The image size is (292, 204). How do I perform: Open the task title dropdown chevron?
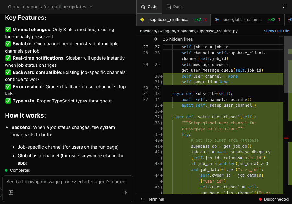pos(91,7)
